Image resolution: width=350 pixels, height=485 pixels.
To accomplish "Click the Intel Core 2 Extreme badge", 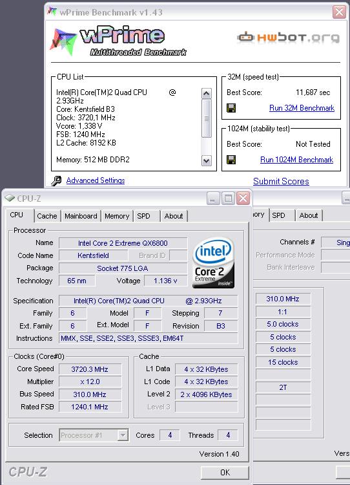I will [x=214, y=263].
